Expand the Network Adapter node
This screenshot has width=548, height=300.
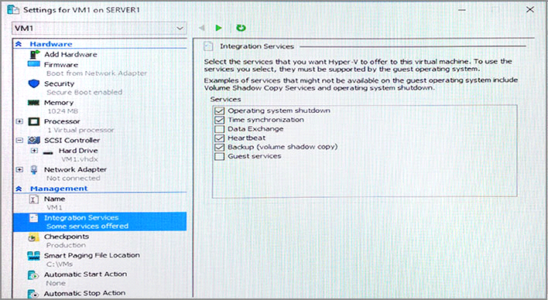pos(19,169)
